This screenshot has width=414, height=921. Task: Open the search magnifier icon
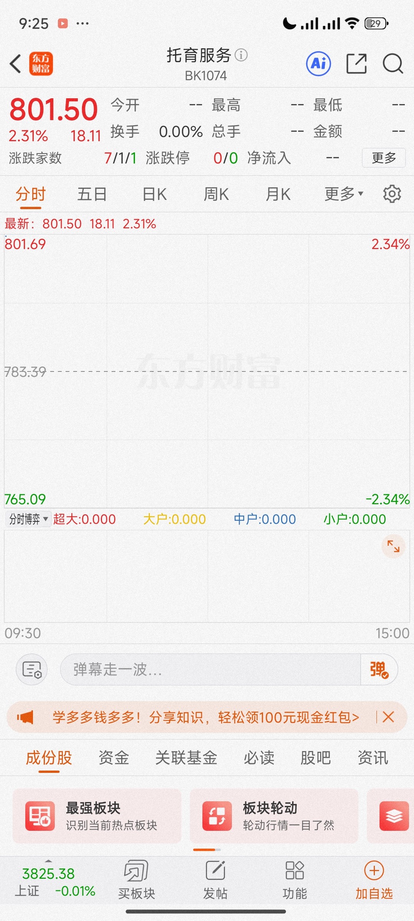(x=393, y=64)
